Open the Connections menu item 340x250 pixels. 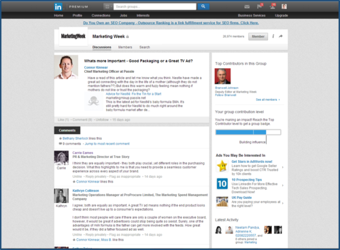[x=101, y=16]
